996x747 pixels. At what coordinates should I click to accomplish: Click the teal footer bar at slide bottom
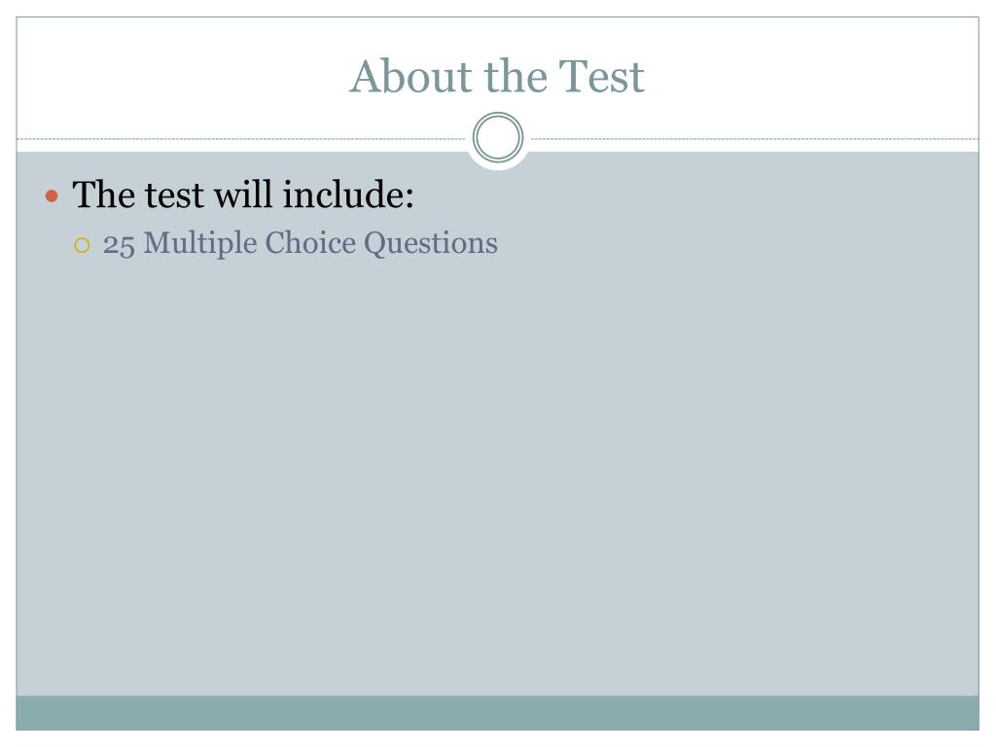(x=497, y=713)
